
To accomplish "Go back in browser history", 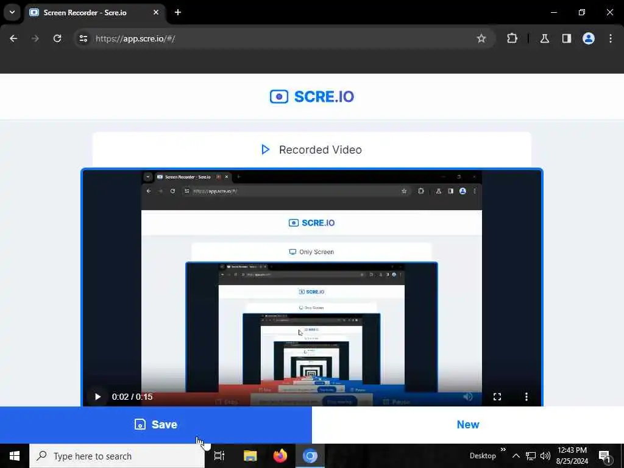I will click(13, 38).
